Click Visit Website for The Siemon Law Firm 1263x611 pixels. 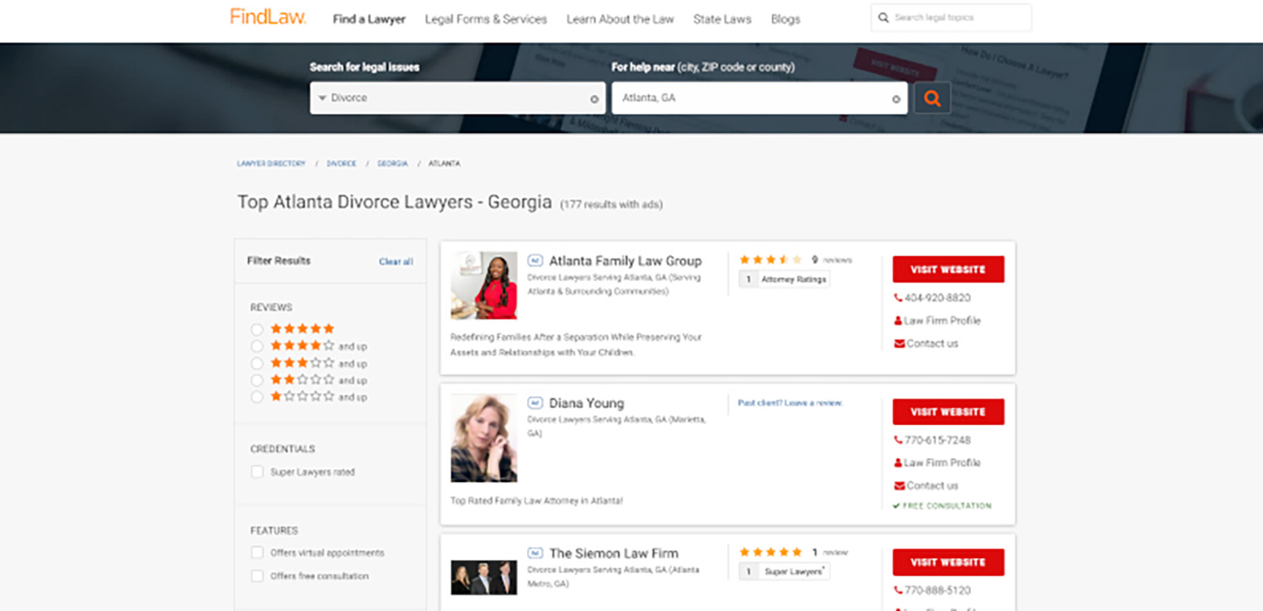point(948,562)
